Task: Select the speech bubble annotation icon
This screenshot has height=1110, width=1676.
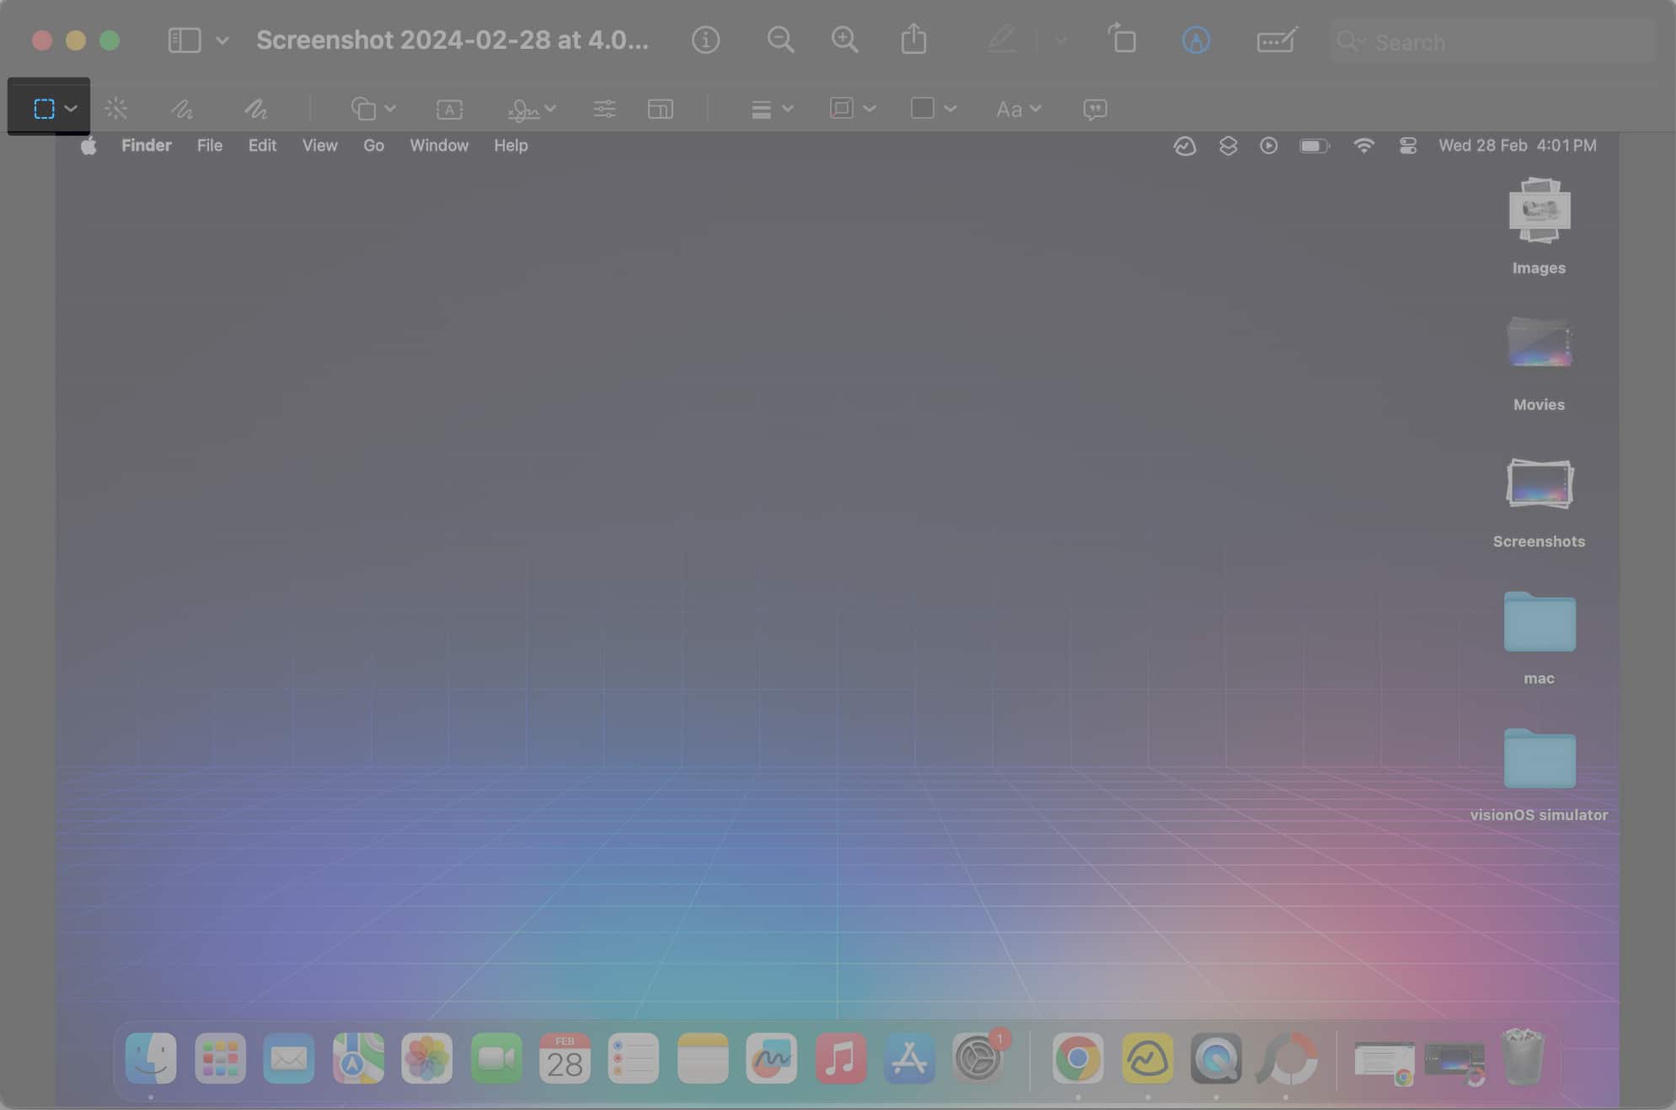Action: (x=1095, y=108)
